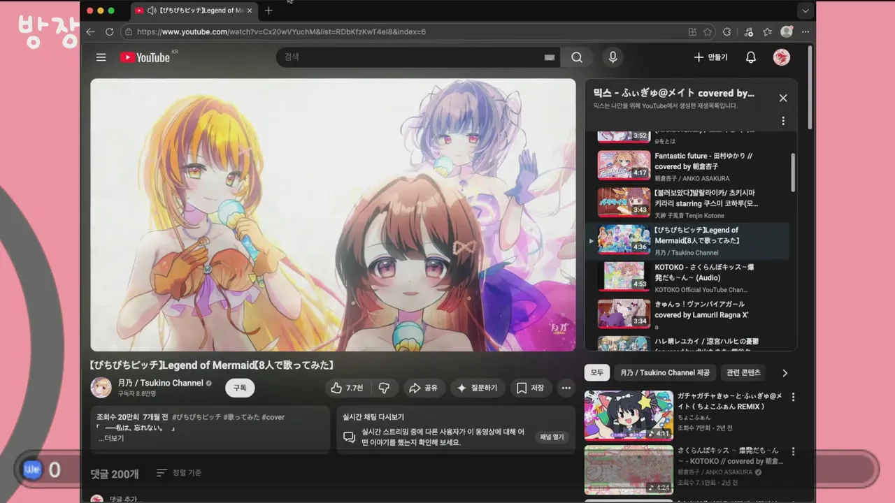This screenshot has width=895, height=503.
Task: Open the favorites list icon in toolbar
Action: tap(767, 32)
